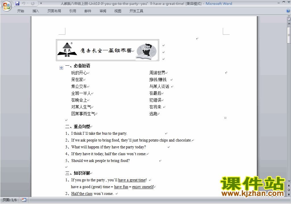Click sentence 'What will happen if they have'
Viewport: 291px width, 204px height.
(x=109, y=147)
